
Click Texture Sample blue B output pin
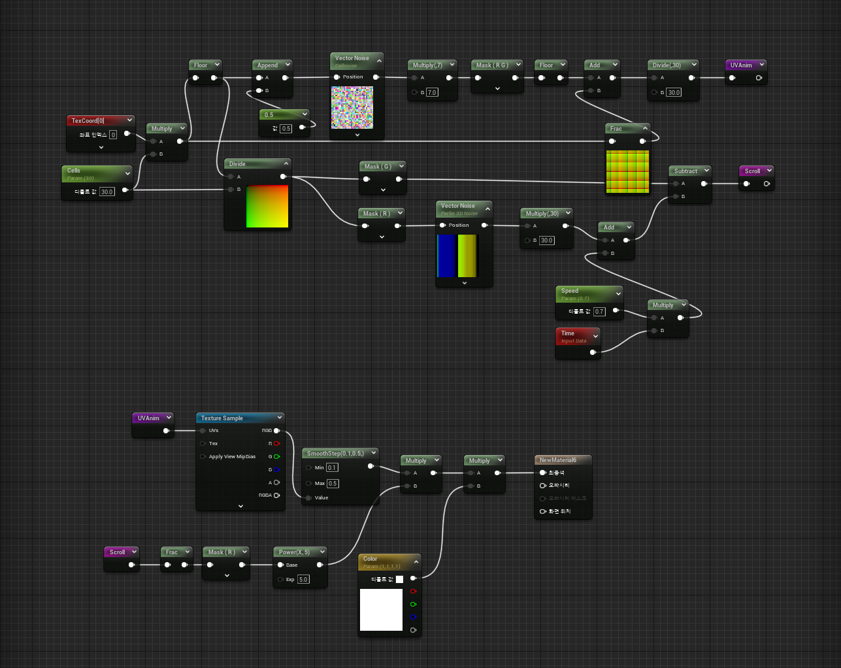tap(277, 470)
